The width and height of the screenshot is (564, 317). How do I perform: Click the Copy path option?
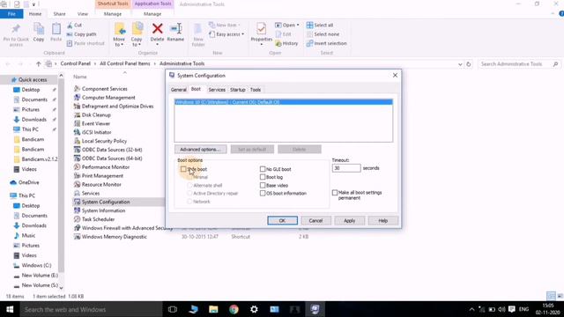(82, 34)
